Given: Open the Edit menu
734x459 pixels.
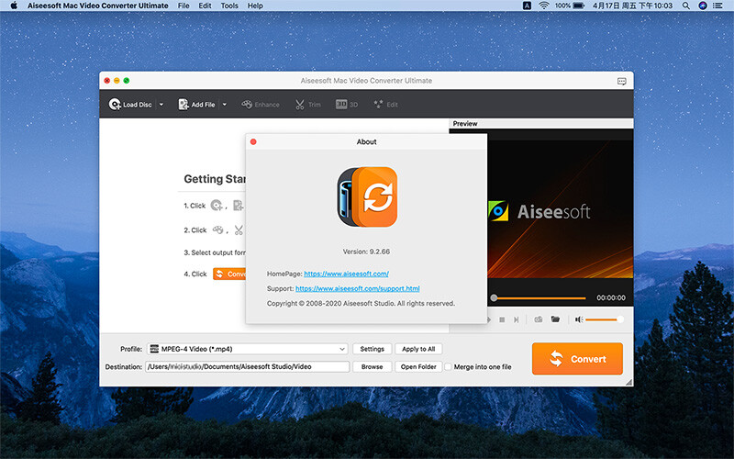Looking at the screenshot, I should (205, 6).
